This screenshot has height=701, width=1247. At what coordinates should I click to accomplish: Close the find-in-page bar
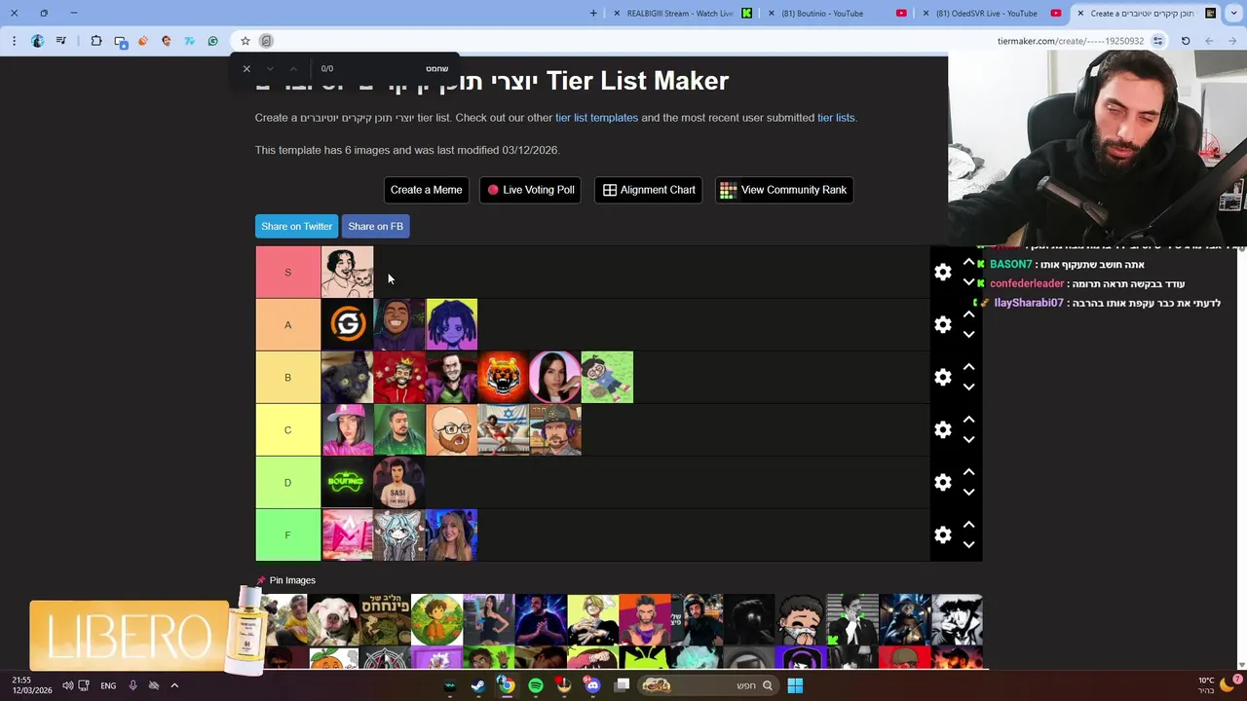pyautogui.click(x=246, y=68)
